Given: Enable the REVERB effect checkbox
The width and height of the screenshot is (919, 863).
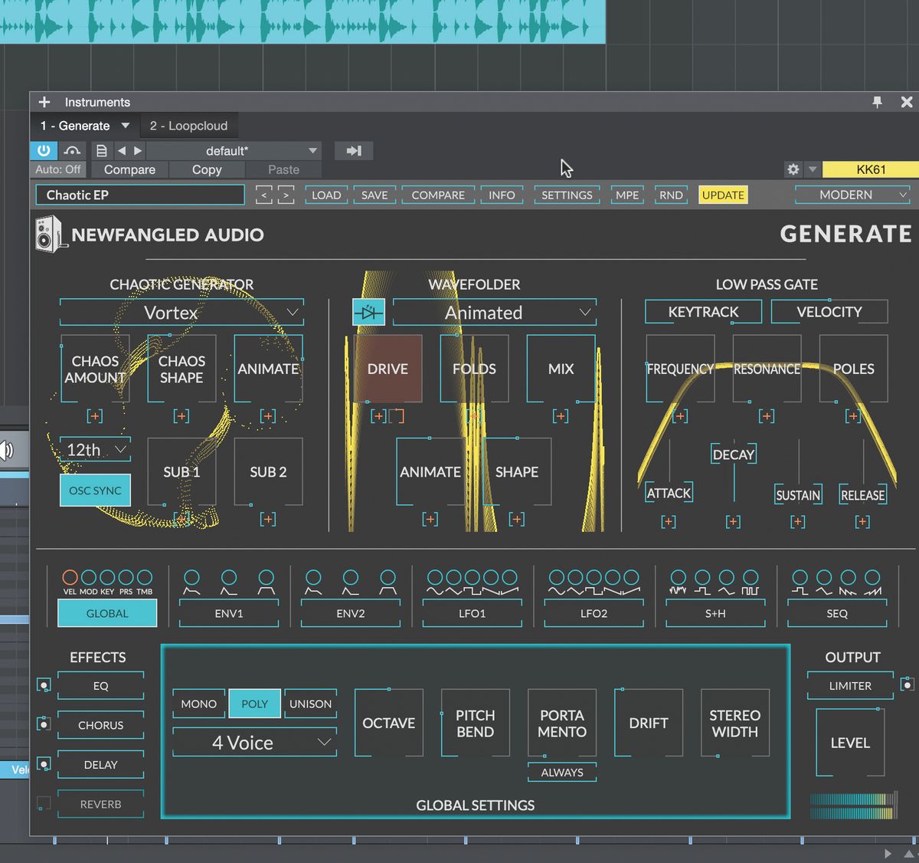Looking at the screenshot, I should tap(44, 803).
